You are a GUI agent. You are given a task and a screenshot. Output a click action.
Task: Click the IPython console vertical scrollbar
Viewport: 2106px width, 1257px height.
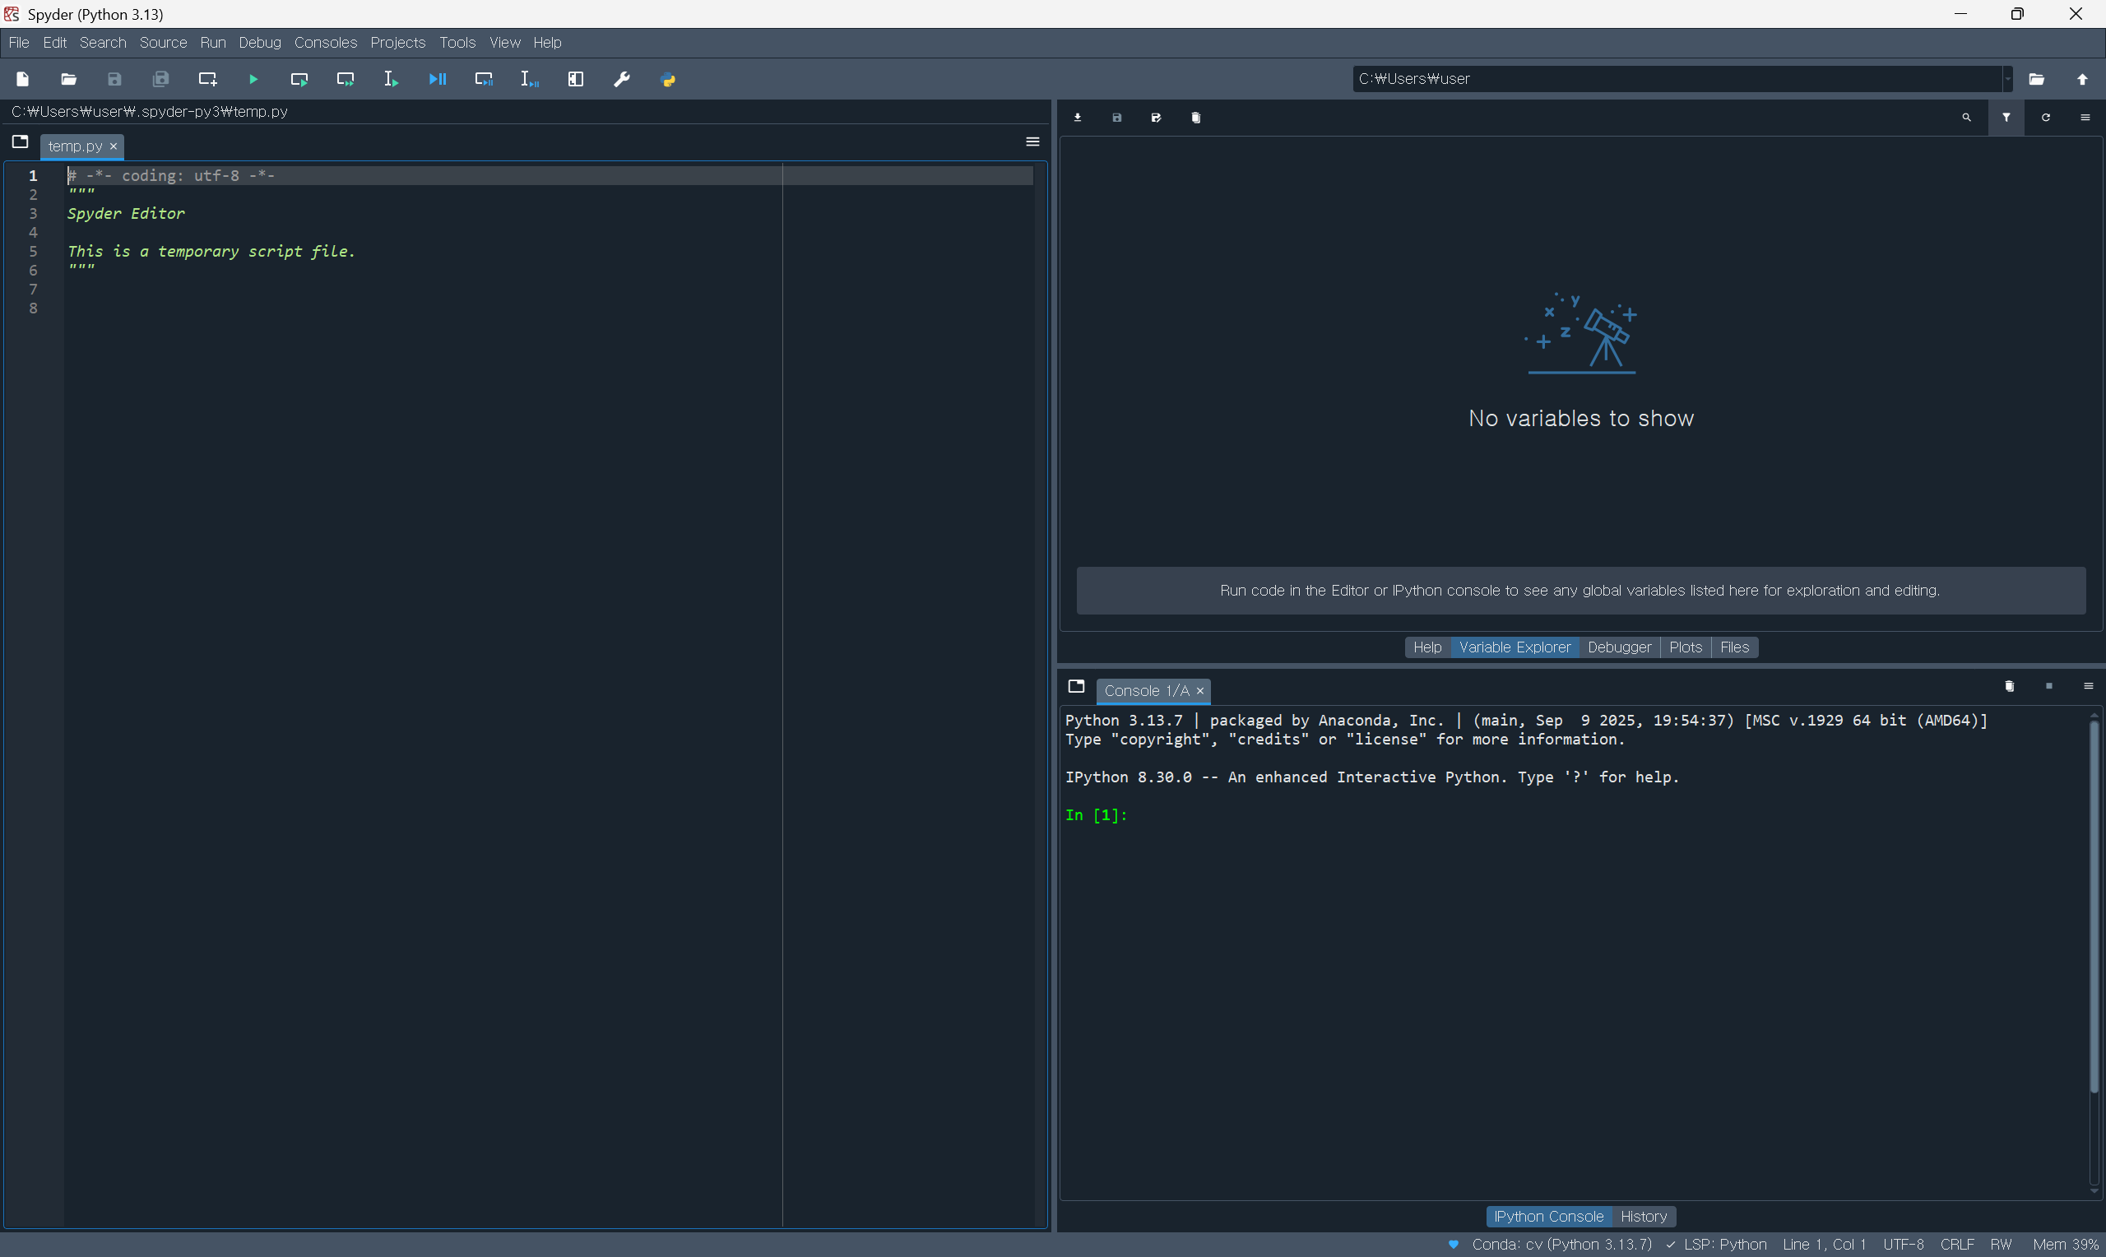(x=2094, y=905)
